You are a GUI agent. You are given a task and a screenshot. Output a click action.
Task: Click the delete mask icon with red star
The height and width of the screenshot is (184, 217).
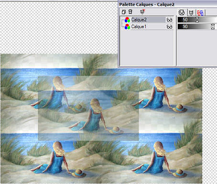pyautogui.click(x=142, y=12)
